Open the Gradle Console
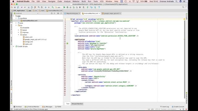This screenshot has height=111, width=198. pos(178,107)
